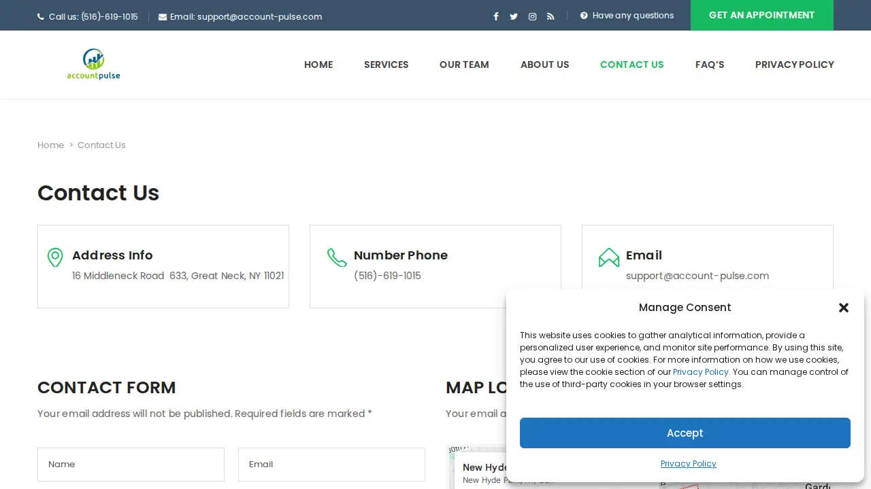Focus the Email input field in contact form
The width and height of the screenshot is (871, 489).
click(331, 465)
